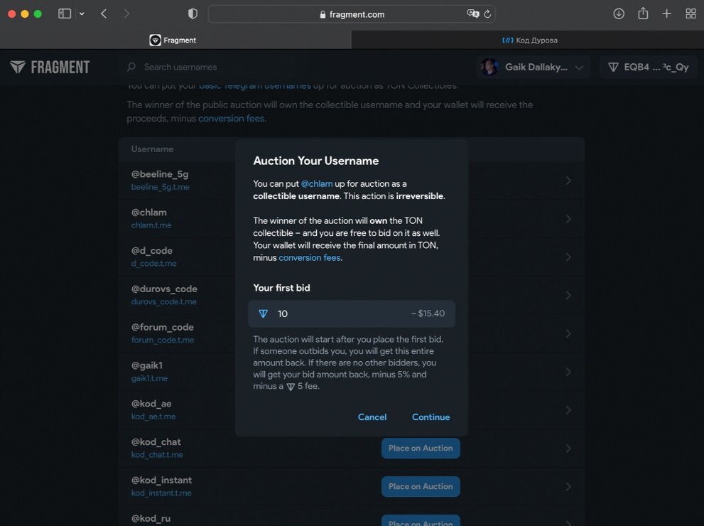Cancel the Auction Your Username dialog
This screenshot has height=526, width=704.
372,417
